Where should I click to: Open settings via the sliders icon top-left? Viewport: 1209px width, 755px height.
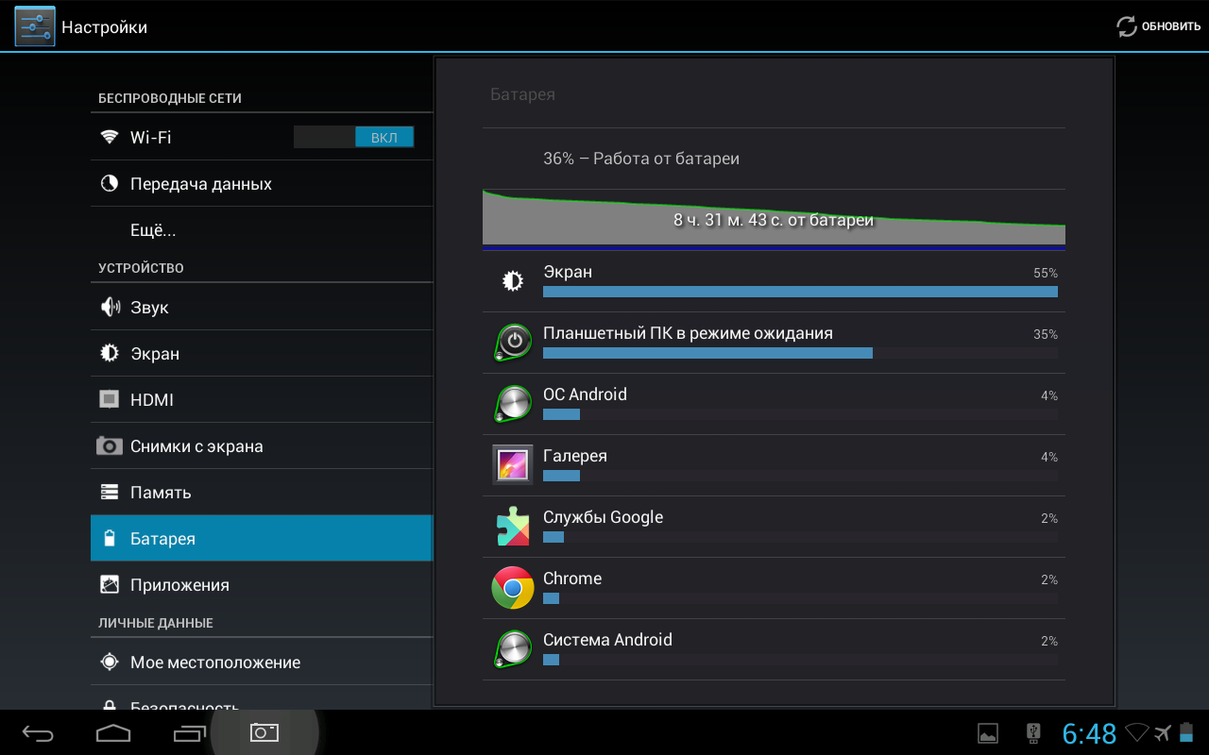pyautogui.click(x=34, y=25)
